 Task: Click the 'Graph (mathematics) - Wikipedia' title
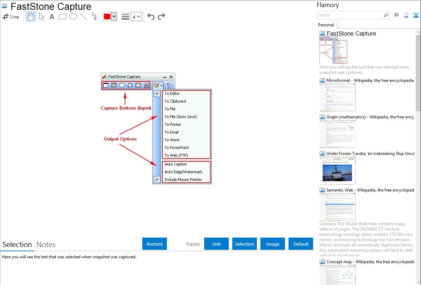370,117
